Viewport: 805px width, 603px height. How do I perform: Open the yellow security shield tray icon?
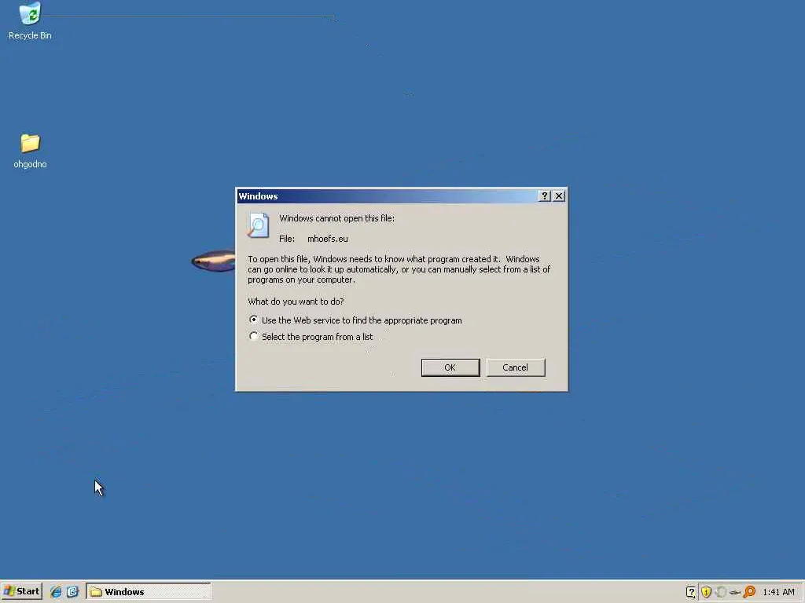[x=706, y=592]
